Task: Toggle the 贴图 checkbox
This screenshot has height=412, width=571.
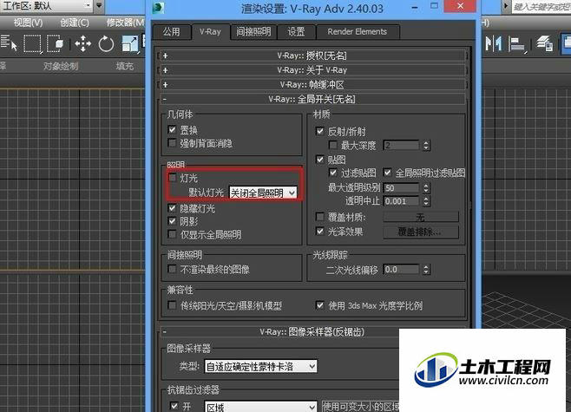Action: [x=319, y=160]
